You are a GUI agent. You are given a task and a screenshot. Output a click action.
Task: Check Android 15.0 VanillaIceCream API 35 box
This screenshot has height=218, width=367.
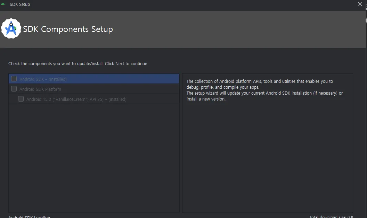(x=21, y=99)
